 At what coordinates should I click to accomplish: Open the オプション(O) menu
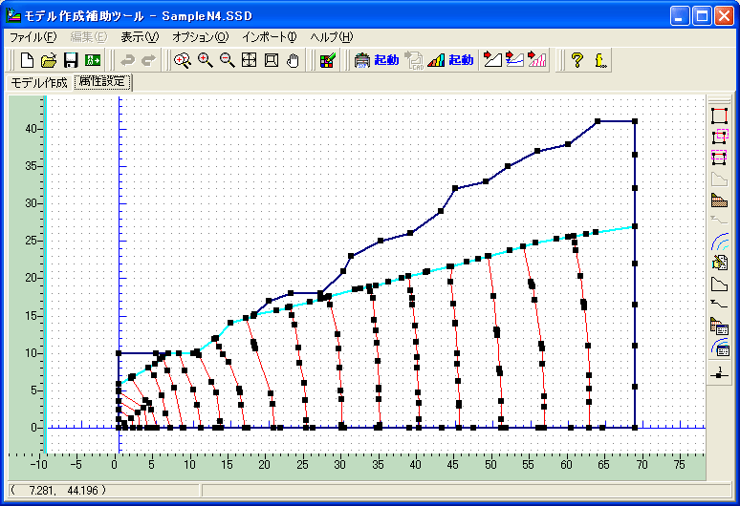200,36
